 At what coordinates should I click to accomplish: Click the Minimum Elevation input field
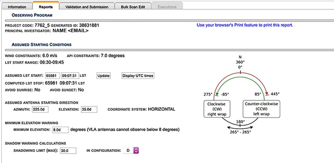coord(60,130)
